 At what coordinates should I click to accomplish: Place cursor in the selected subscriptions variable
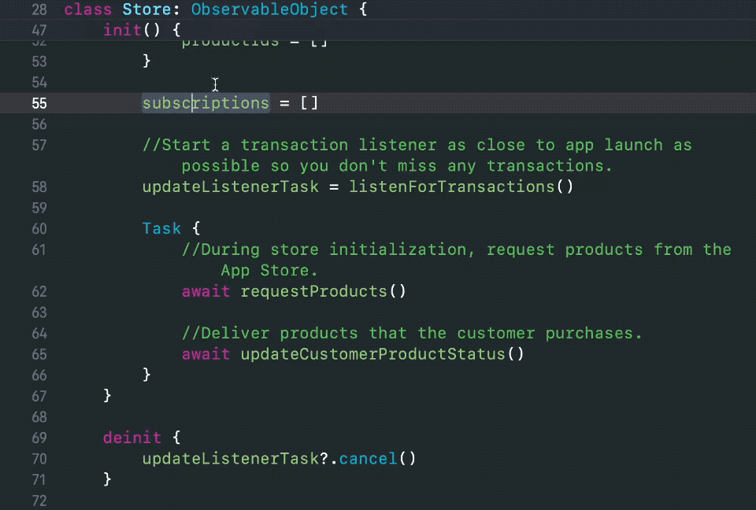coord(205,103)
